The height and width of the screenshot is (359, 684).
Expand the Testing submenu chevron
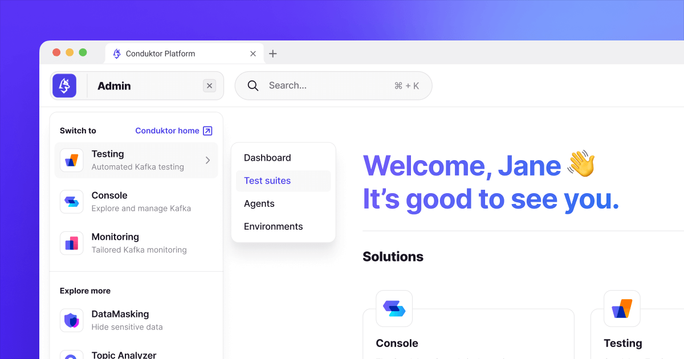tap(208, 160)
